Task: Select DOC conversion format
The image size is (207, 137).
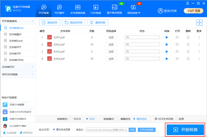Action: pos(90,119)
